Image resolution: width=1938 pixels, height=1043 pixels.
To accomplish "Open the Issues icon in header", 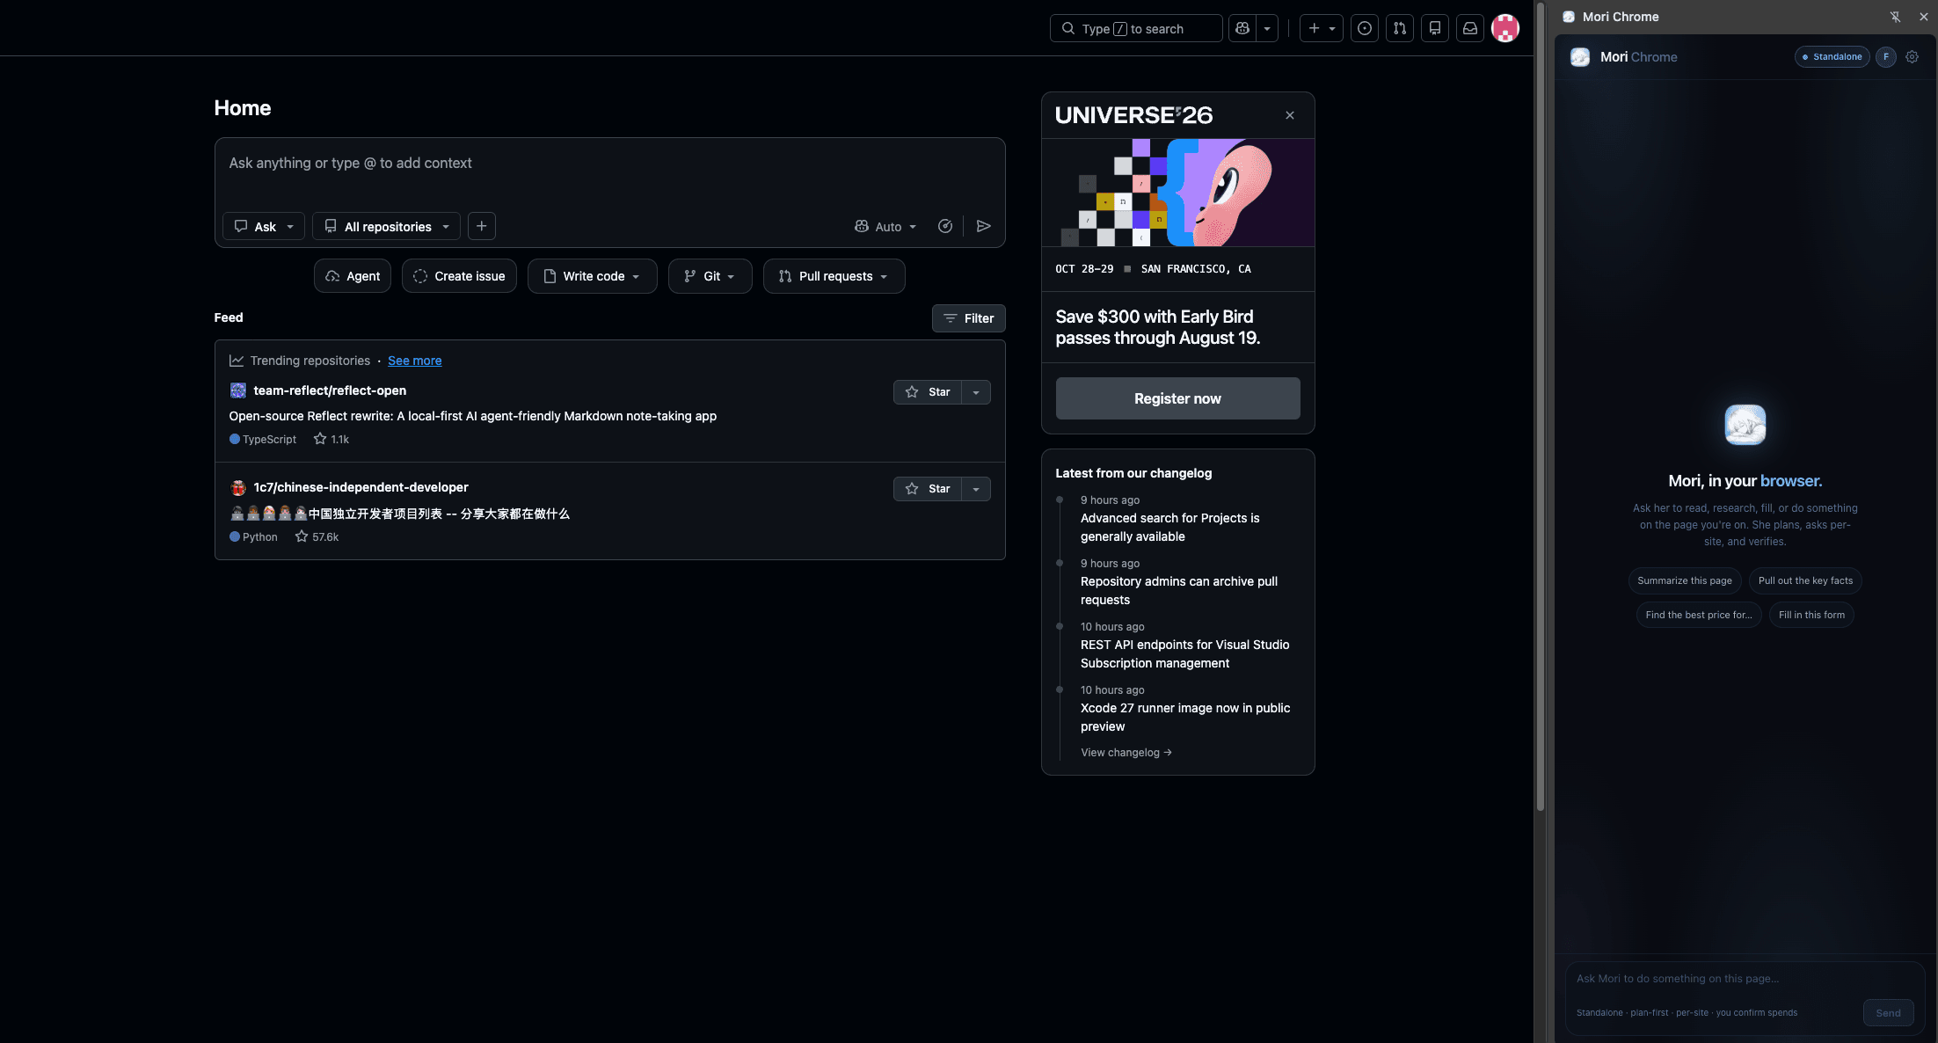I will click(x=1365, y=28).
